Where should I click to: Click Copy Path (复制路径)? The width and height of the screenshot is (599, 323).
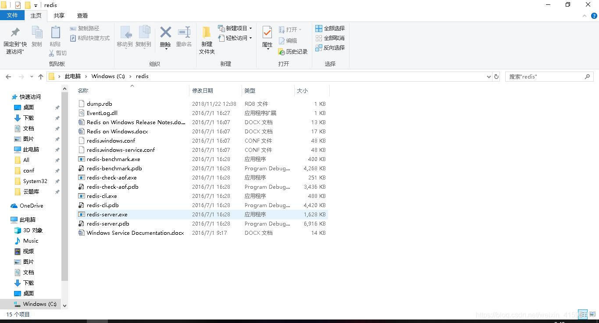[85, 29]
